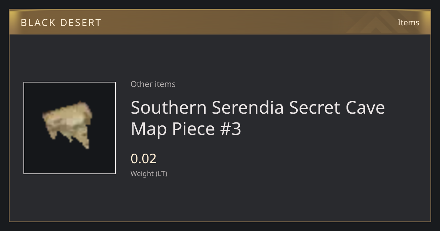Click the word Serendia in the title
This screenshot has width=440, height=231.
(x=248, y=107)
